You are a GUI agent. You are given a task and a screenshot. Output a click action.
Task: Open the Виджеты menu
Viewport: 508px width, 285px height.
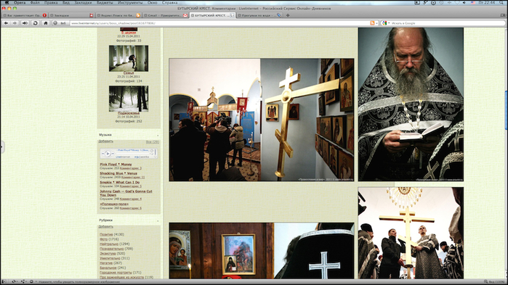(105, 3)
